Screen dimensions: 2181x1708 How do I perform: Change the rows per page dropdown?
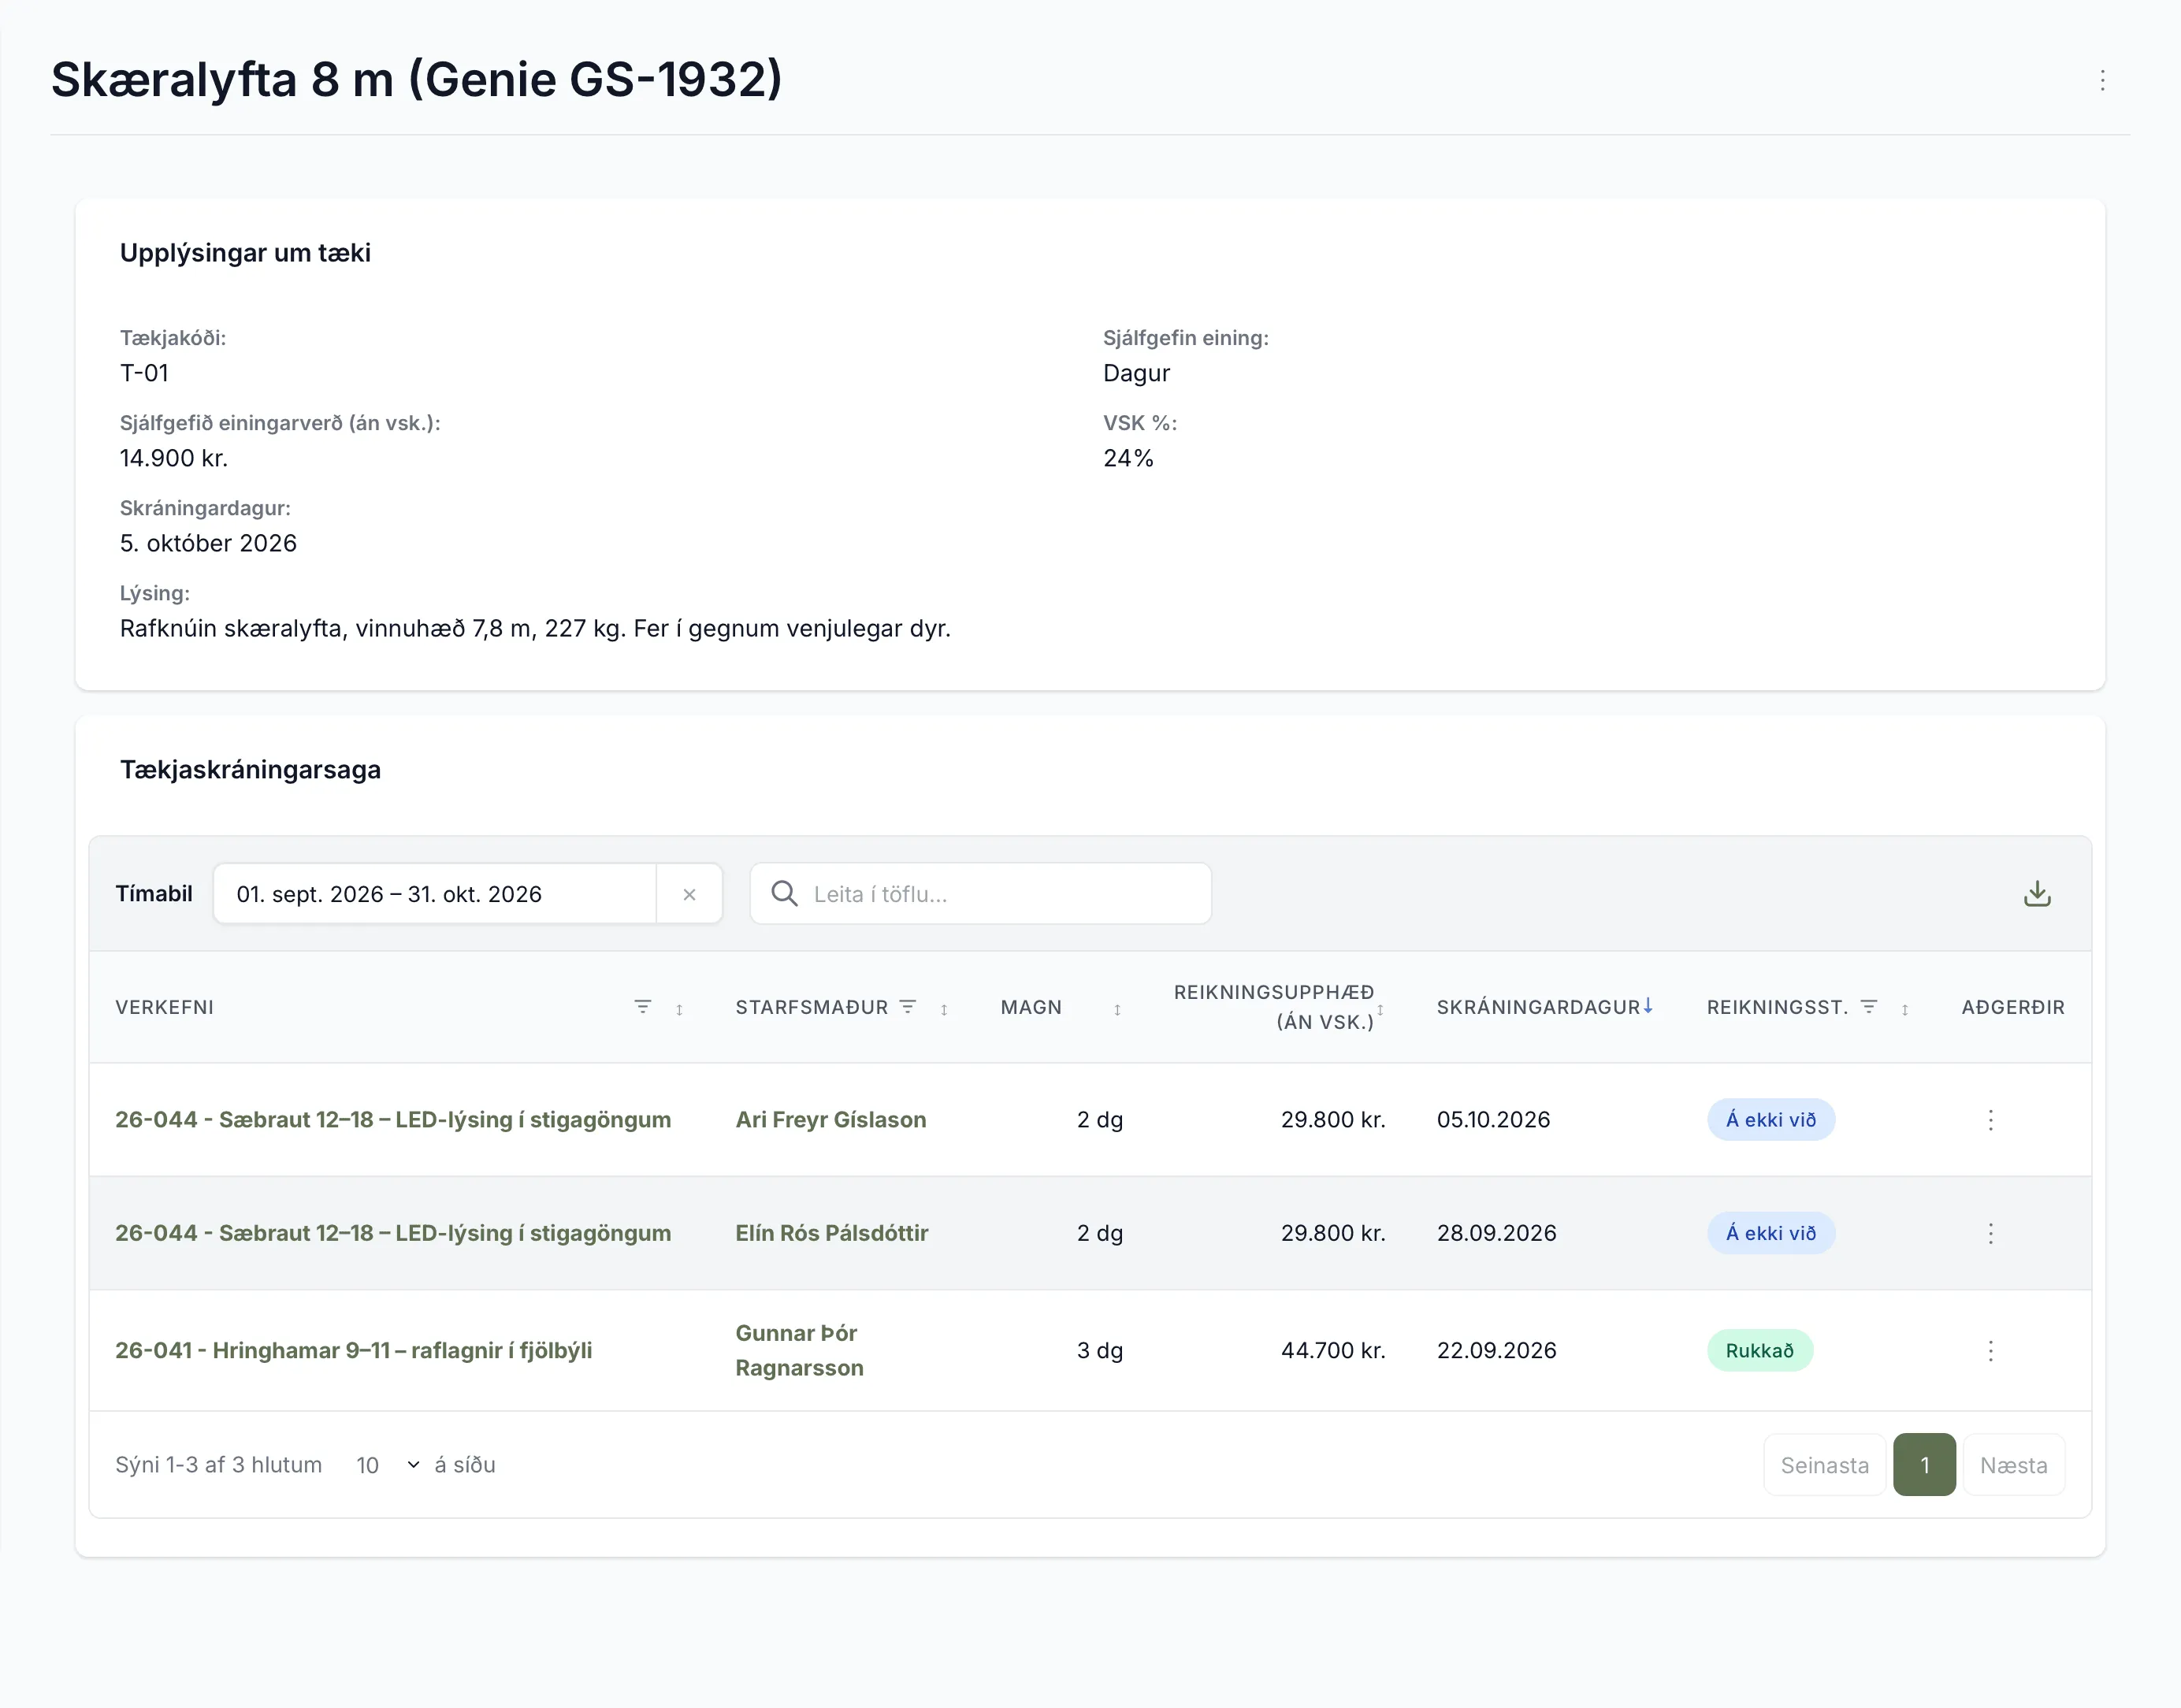(388, 1465)
